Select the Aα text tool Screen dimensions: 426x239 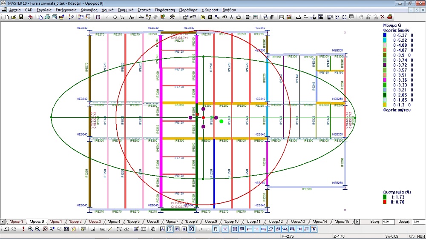pyautogui.click(x=132, y=17)
